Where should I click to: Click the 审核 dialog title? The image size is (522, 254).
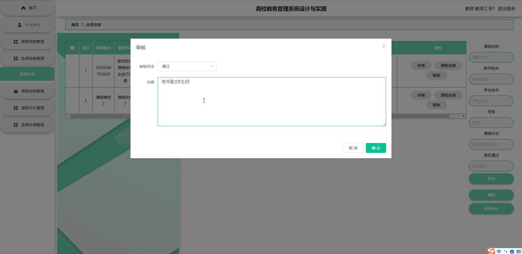click(x=141, y=48)
